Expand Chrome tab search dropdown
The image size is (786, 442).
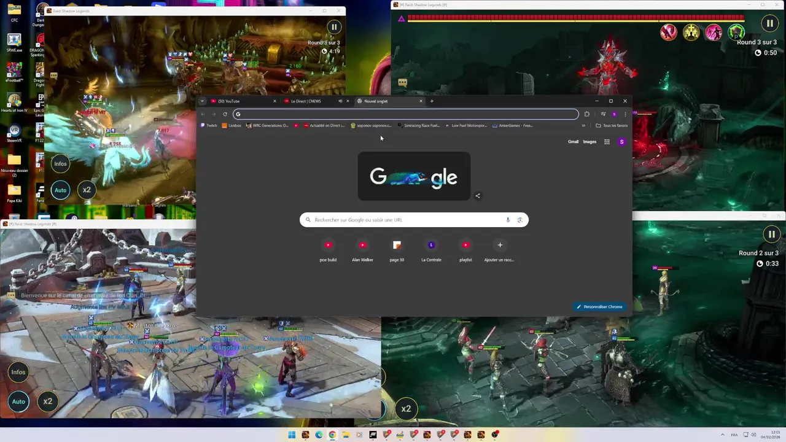202,101
